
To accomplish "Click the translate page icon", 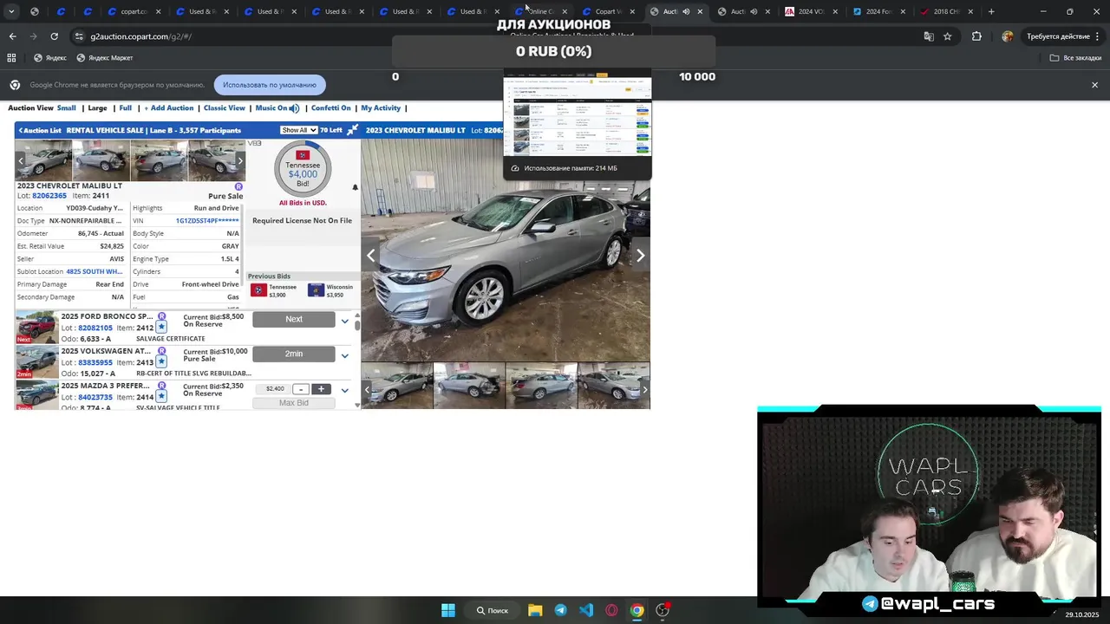I will (929, 36).
